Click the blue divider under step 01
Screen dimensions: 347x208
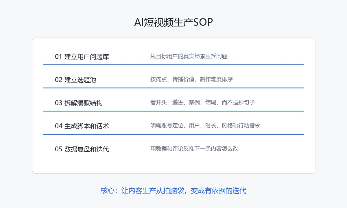[x=173, y=65]
